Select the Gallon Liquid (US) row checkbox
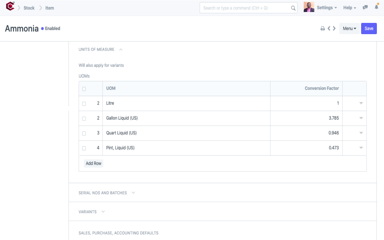 [x=84, y=119]
